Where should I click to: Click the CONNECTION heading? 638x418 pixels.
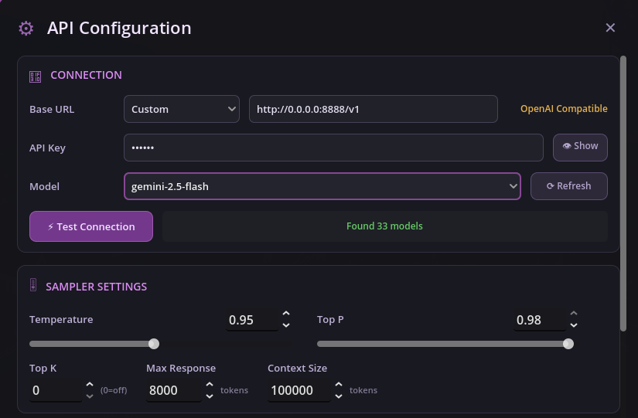(x=87, y=75)
